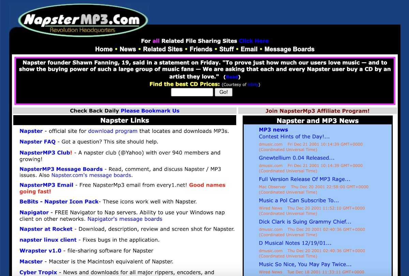Click 'Wired News' source under Music a Pol

point(271,208)
